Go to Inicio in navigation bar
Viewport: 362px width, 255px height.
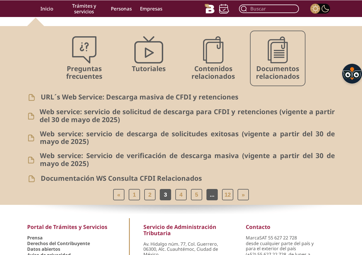click(47, 9)
